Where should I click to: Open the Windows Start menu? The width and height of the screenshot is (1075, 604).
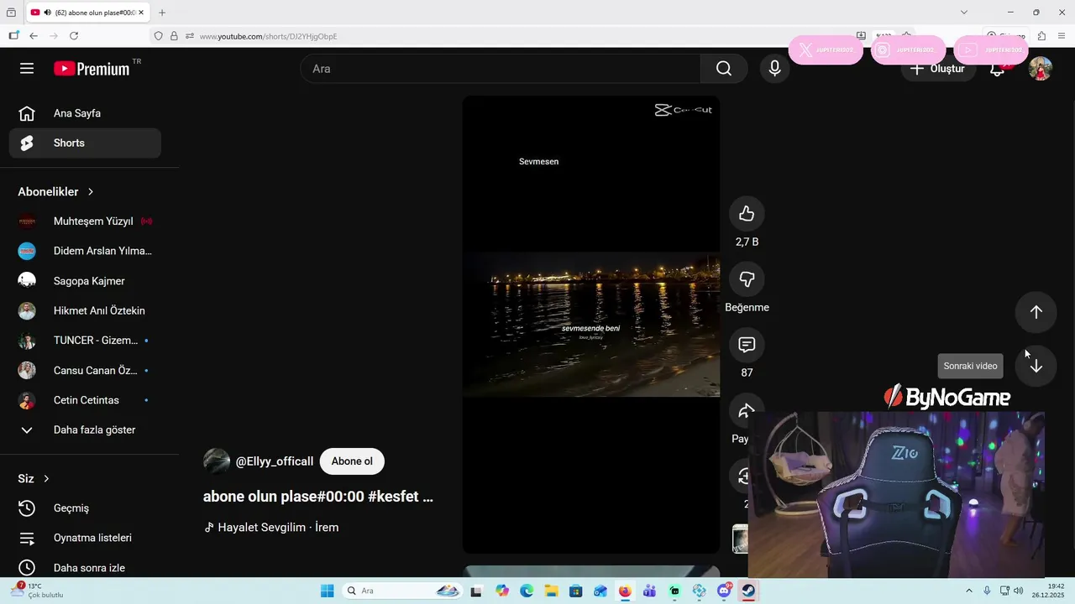[328, 591]
